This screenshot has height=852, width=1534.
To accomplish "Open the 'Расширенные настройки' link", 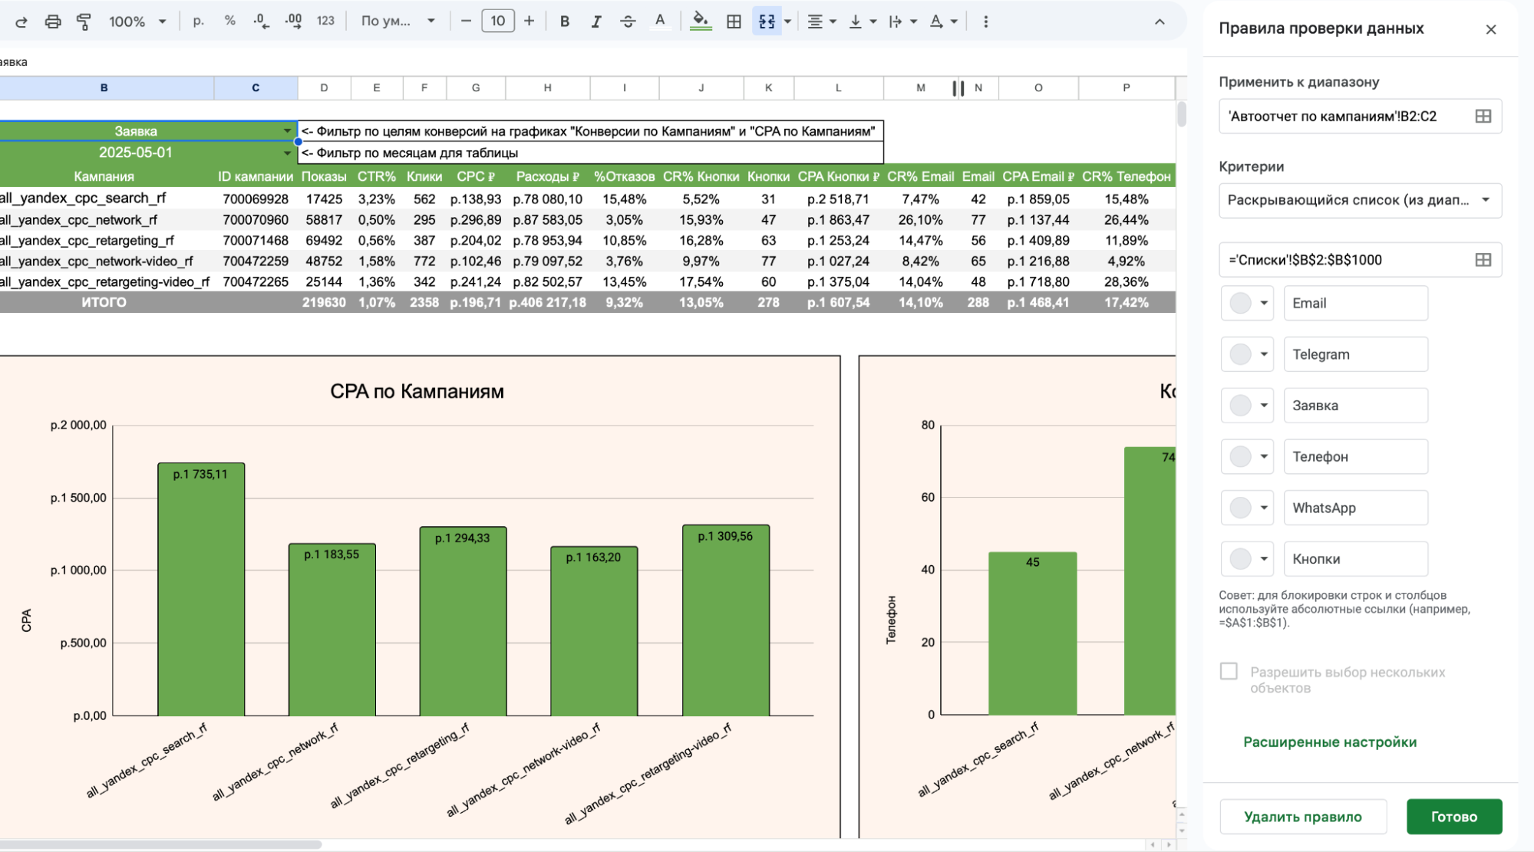I will click(1329, 742).
